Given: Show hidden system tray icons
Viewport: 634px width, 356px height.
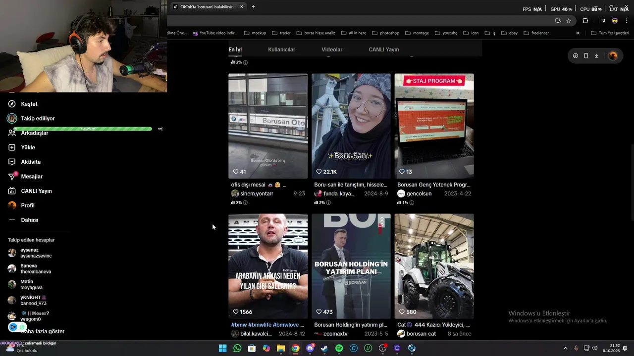Looking at the screenshot, I should click(566, 349).
